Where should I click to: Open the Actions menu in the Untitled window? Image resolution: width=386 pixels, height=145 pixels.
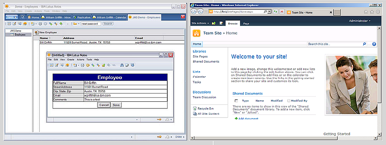click(x=81, y=59)
